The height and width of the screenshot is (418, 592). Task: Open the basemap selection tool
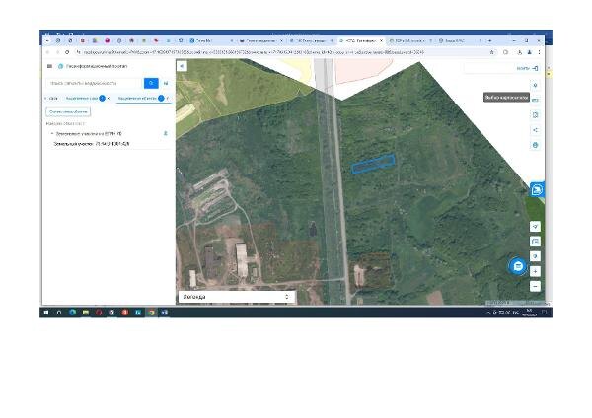tap(535, 100)
